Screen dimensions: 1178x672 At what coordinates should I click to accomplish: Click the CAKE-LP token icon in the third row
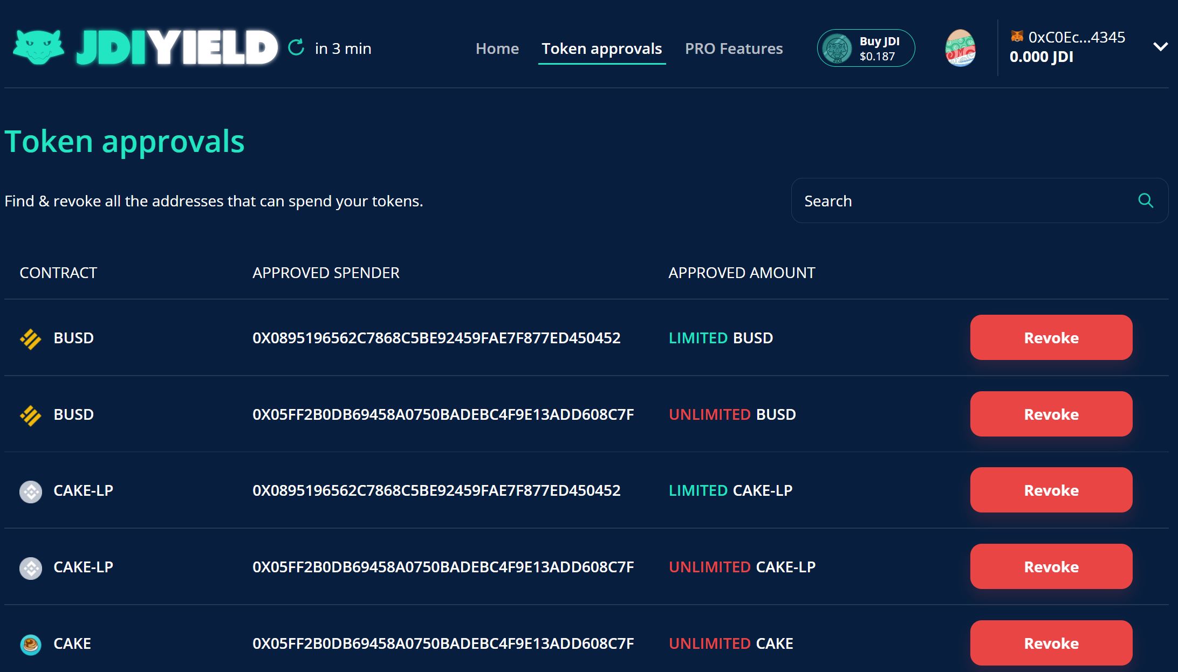30,490
